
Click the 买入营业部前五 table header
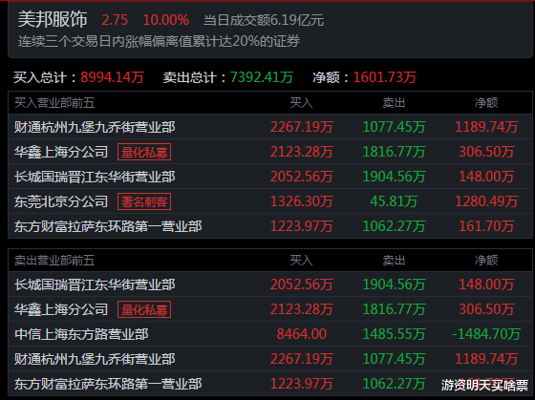54,103
